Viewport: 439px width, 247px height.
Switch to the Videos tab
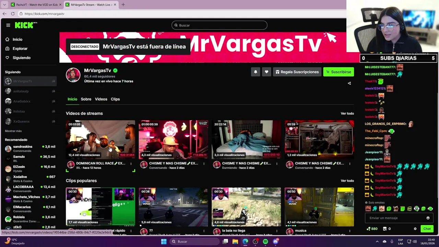[101, 99]
